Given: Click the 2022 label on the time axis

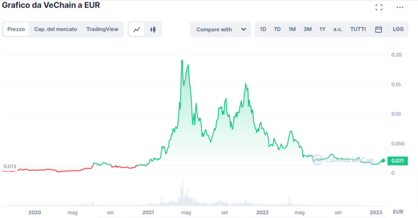Looking at the screenshot, I should 262,212.
